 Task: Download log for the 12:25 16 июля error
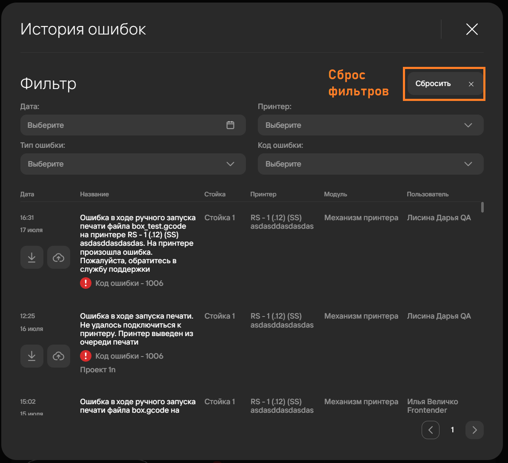(32, 356)
